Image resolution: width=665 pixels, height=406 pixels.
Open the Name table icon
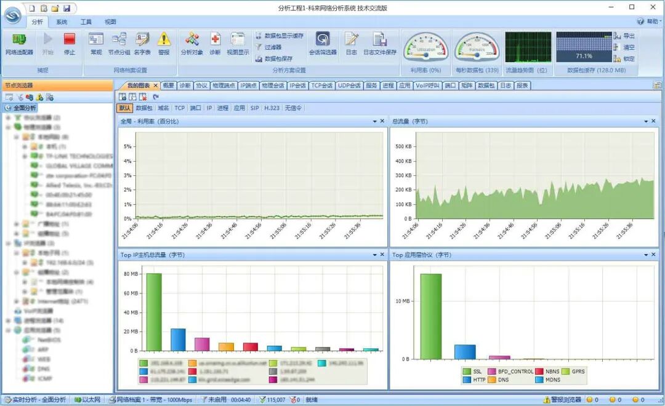tap(142, 39)
